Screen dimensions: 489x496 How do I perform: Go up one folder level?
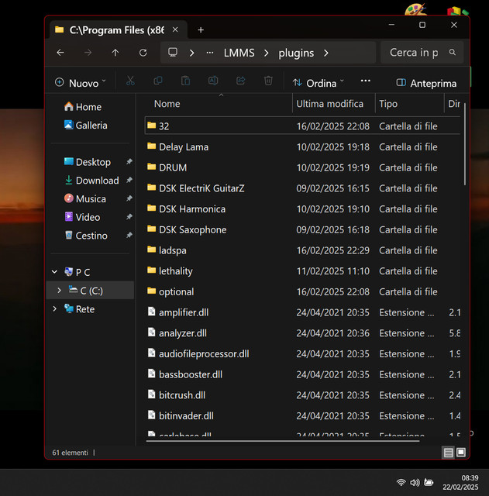[x=115, y=53]
